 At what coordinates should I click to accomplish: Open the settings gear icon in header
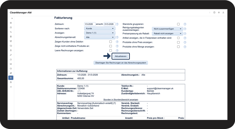coord(219,13)
